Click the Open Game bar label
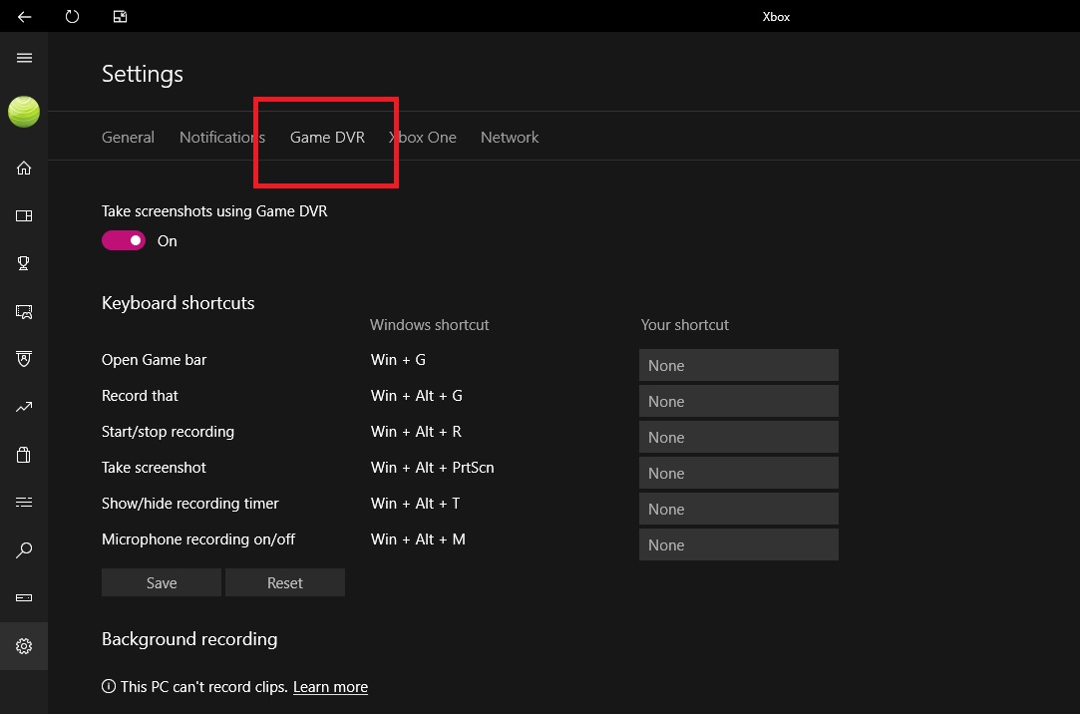 [x=155, y=360]
